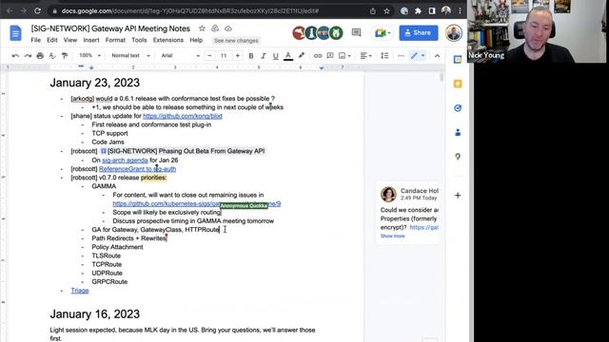This screenshot has height=342, width=609.
Task: Open the Edit menu
Action: 52,40
